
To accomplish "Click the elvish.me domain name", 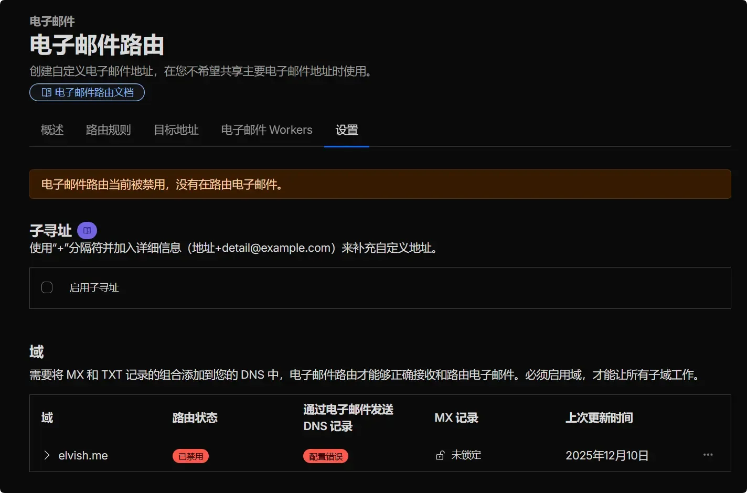I will click(83, 455).
